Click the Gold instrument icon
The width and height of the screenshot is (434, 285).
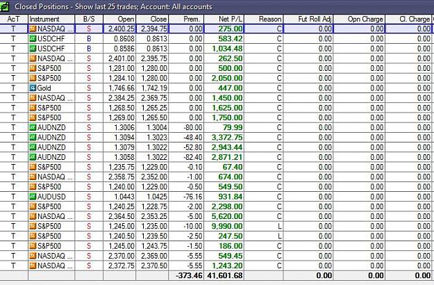33,88
